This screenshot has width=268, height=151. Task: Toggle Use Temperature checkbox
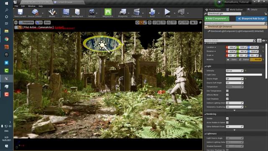(x=227, y=91)
